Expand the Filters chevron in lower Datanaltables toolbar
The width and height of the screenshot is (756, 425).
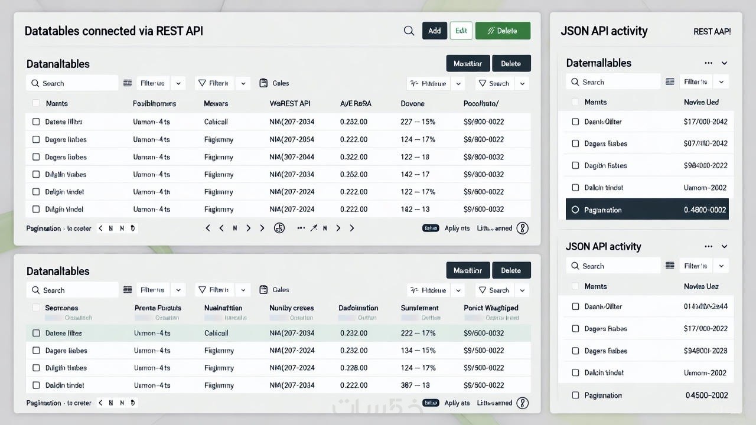pos(178,290)
